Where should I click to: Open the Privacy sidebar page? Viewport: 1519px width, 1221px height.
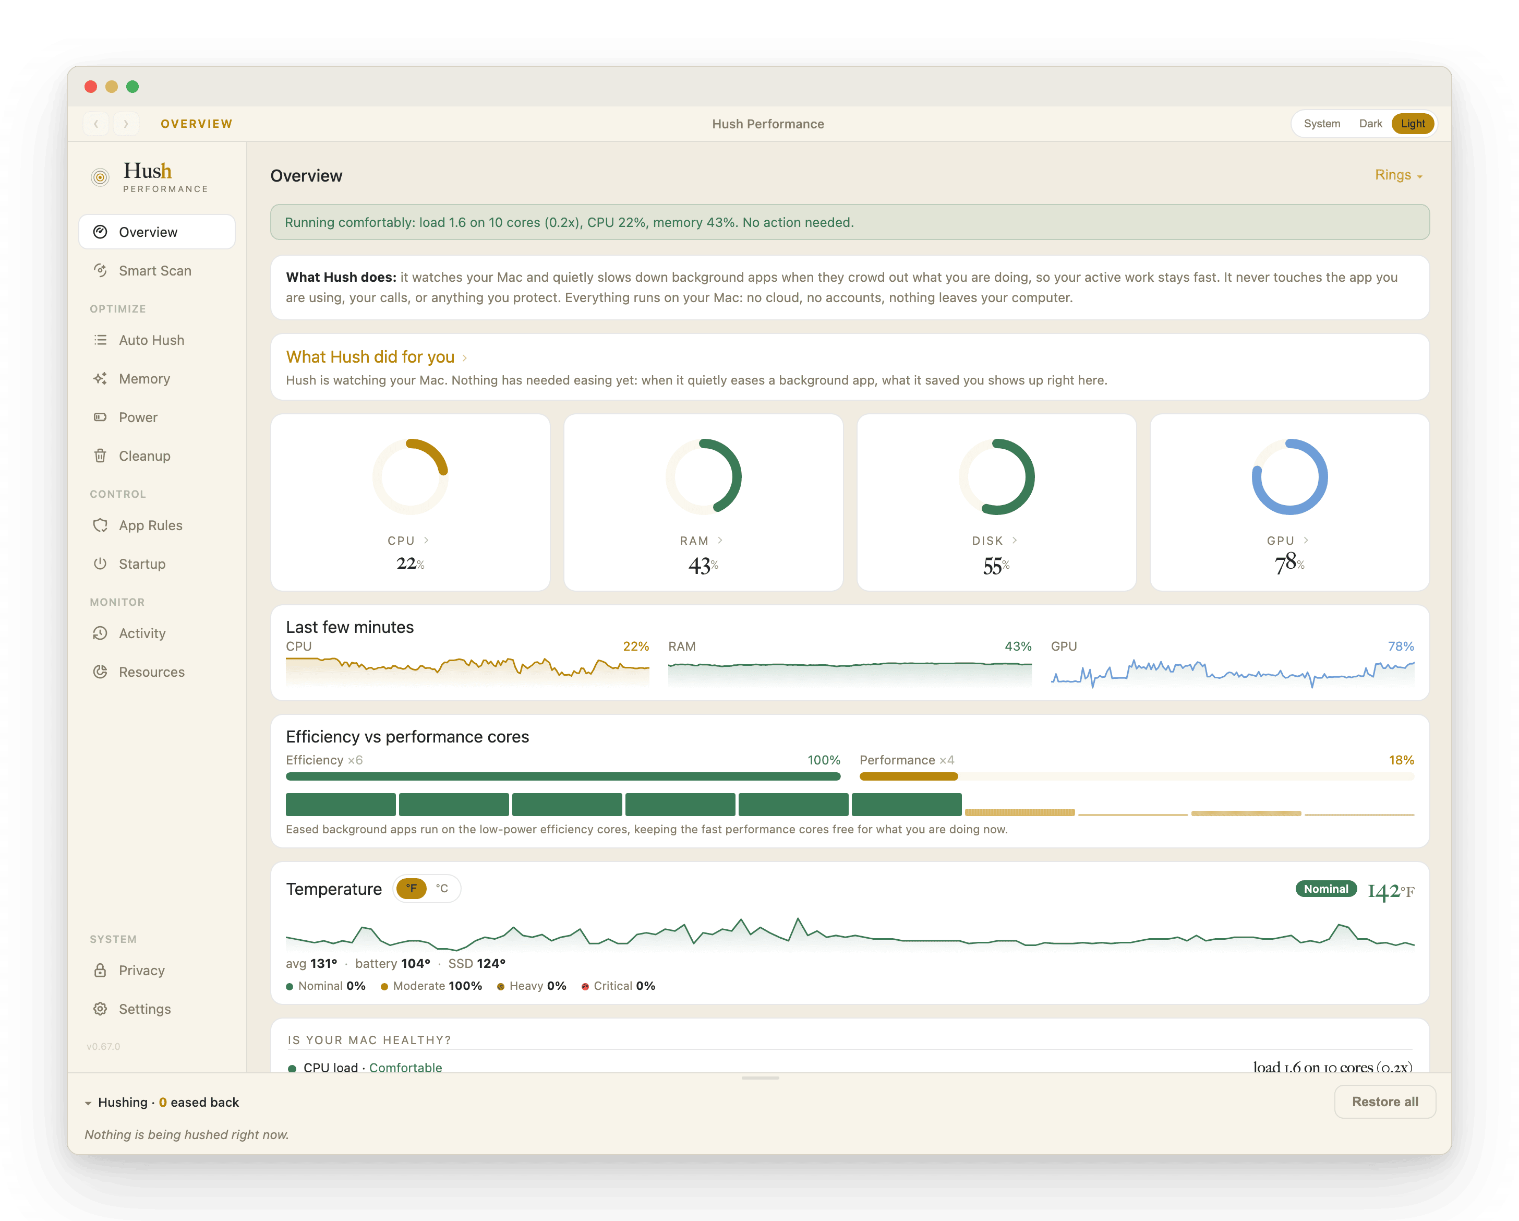[x=157, y=970]
